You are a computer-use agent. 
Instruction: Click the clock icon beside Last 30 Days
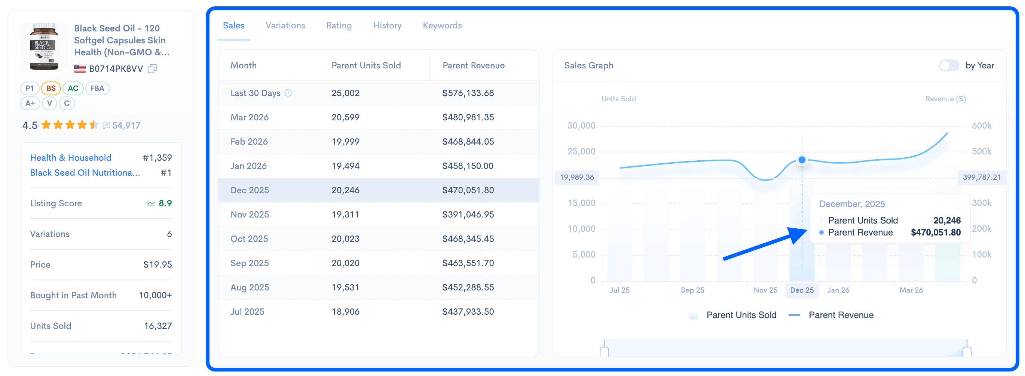coord(288,93)
